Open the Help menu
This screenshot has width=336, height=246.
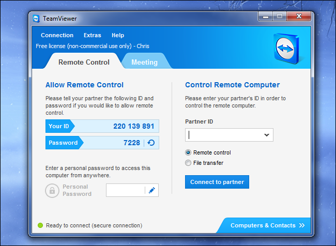coord(118,35)
